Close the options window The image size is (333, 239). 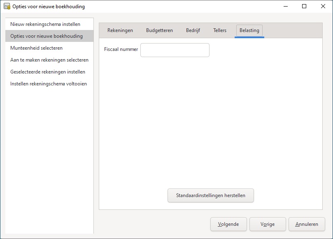[x=323, y=7]
